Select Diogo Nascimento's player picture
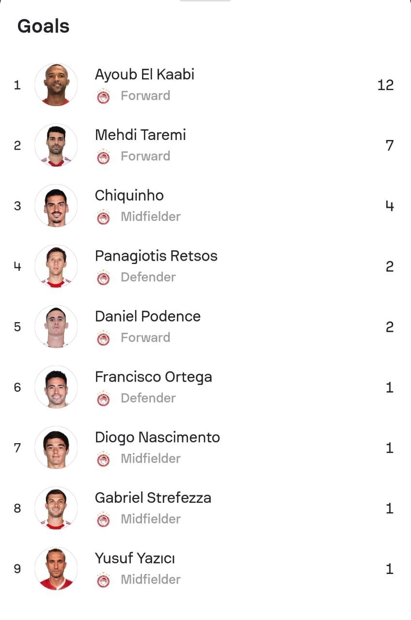This screenshot has width=411, height=620. click(56, 448)
